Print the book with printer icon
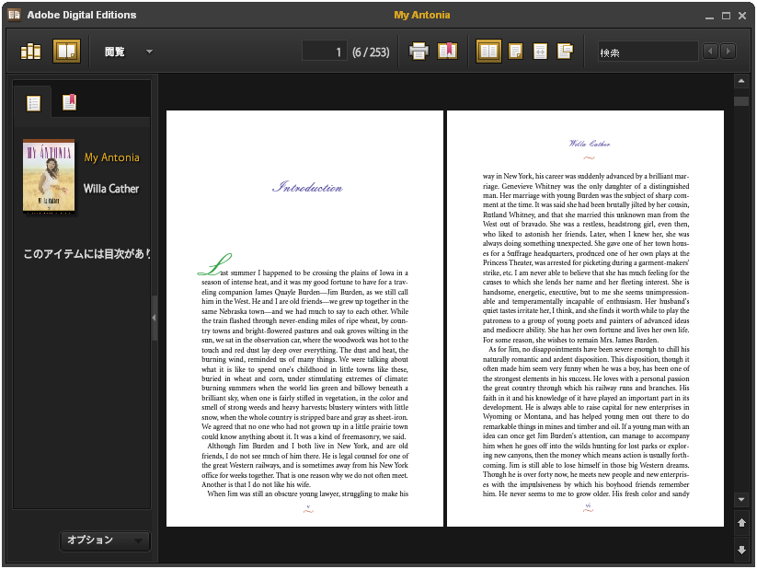Viewport: 757px width, 569px height. pos(419,52)
